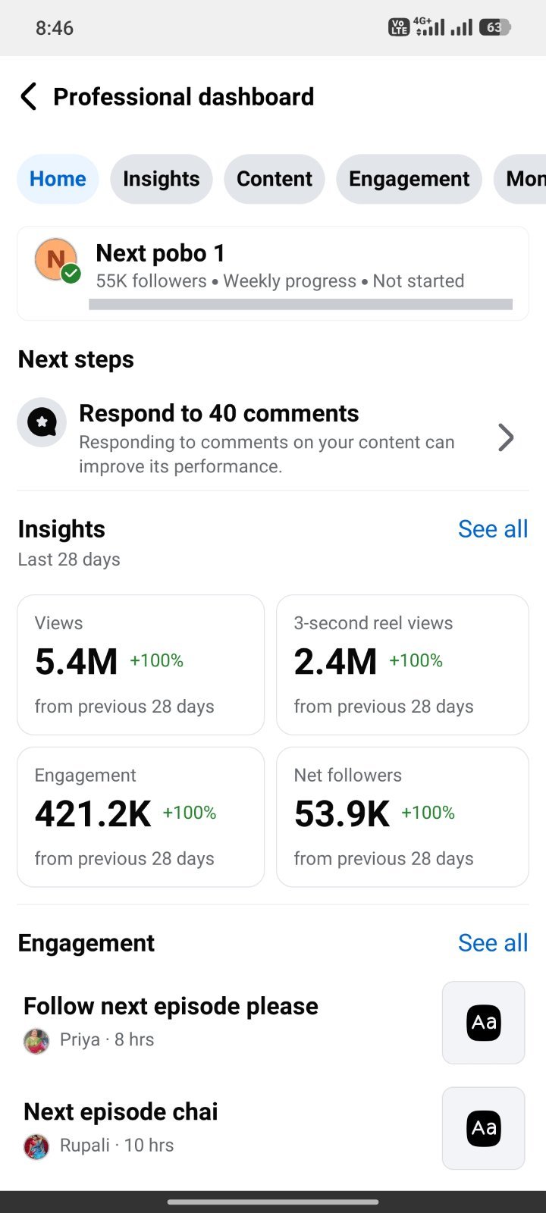Expand the Respond to 40 comments chevron

(x=506, y=437)
